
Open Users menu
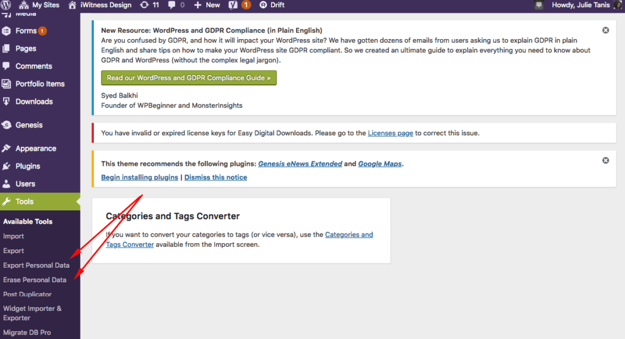[x=25, y=184]
